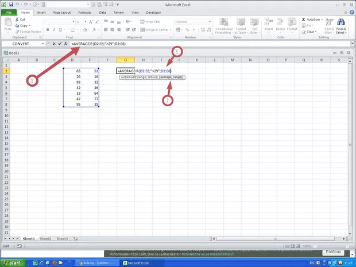
Task: Open Conditional Formatting
Action: point(224,26)
